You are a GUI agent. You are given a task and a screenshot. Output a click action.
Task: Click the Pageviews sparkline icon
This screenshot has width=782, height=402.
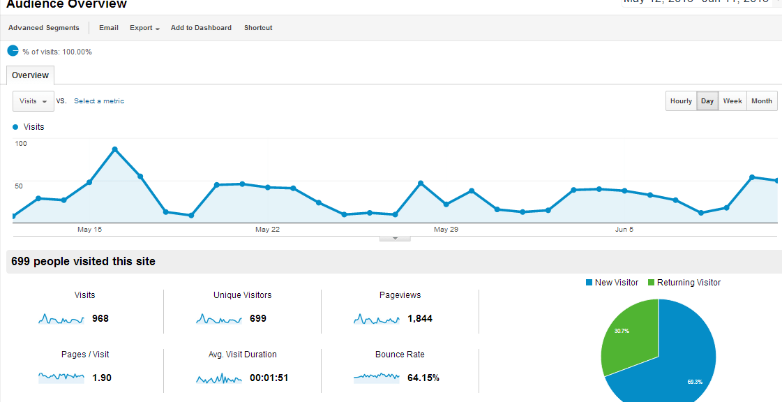[x=377, y=319]
